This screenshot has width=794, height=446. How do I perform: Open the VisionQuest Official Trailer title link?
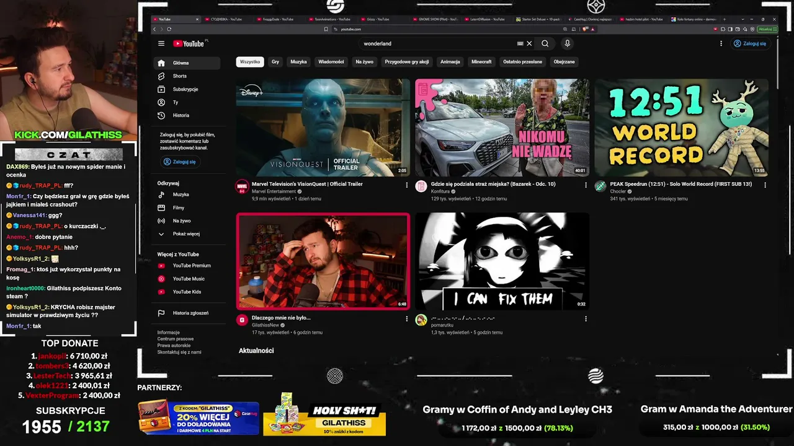pos(307,184)
